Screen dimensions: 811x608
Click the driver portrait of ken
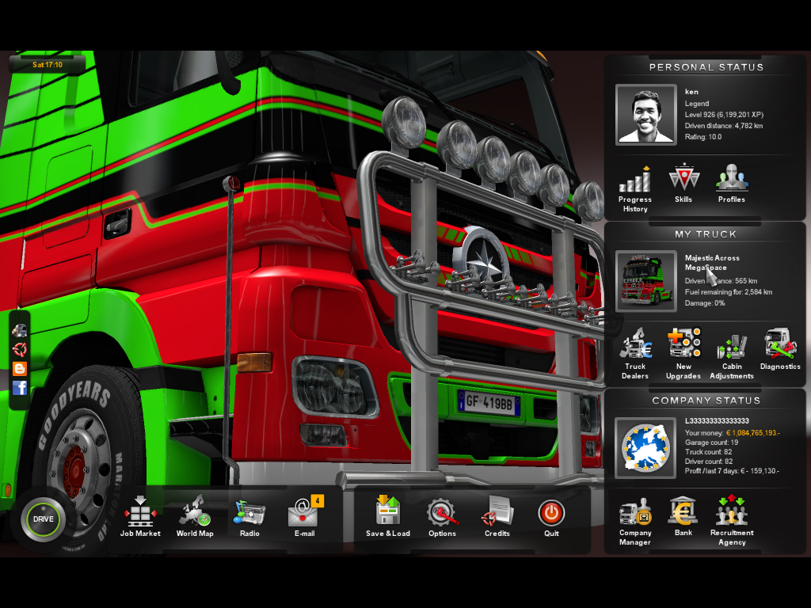(x=646, y=115)
